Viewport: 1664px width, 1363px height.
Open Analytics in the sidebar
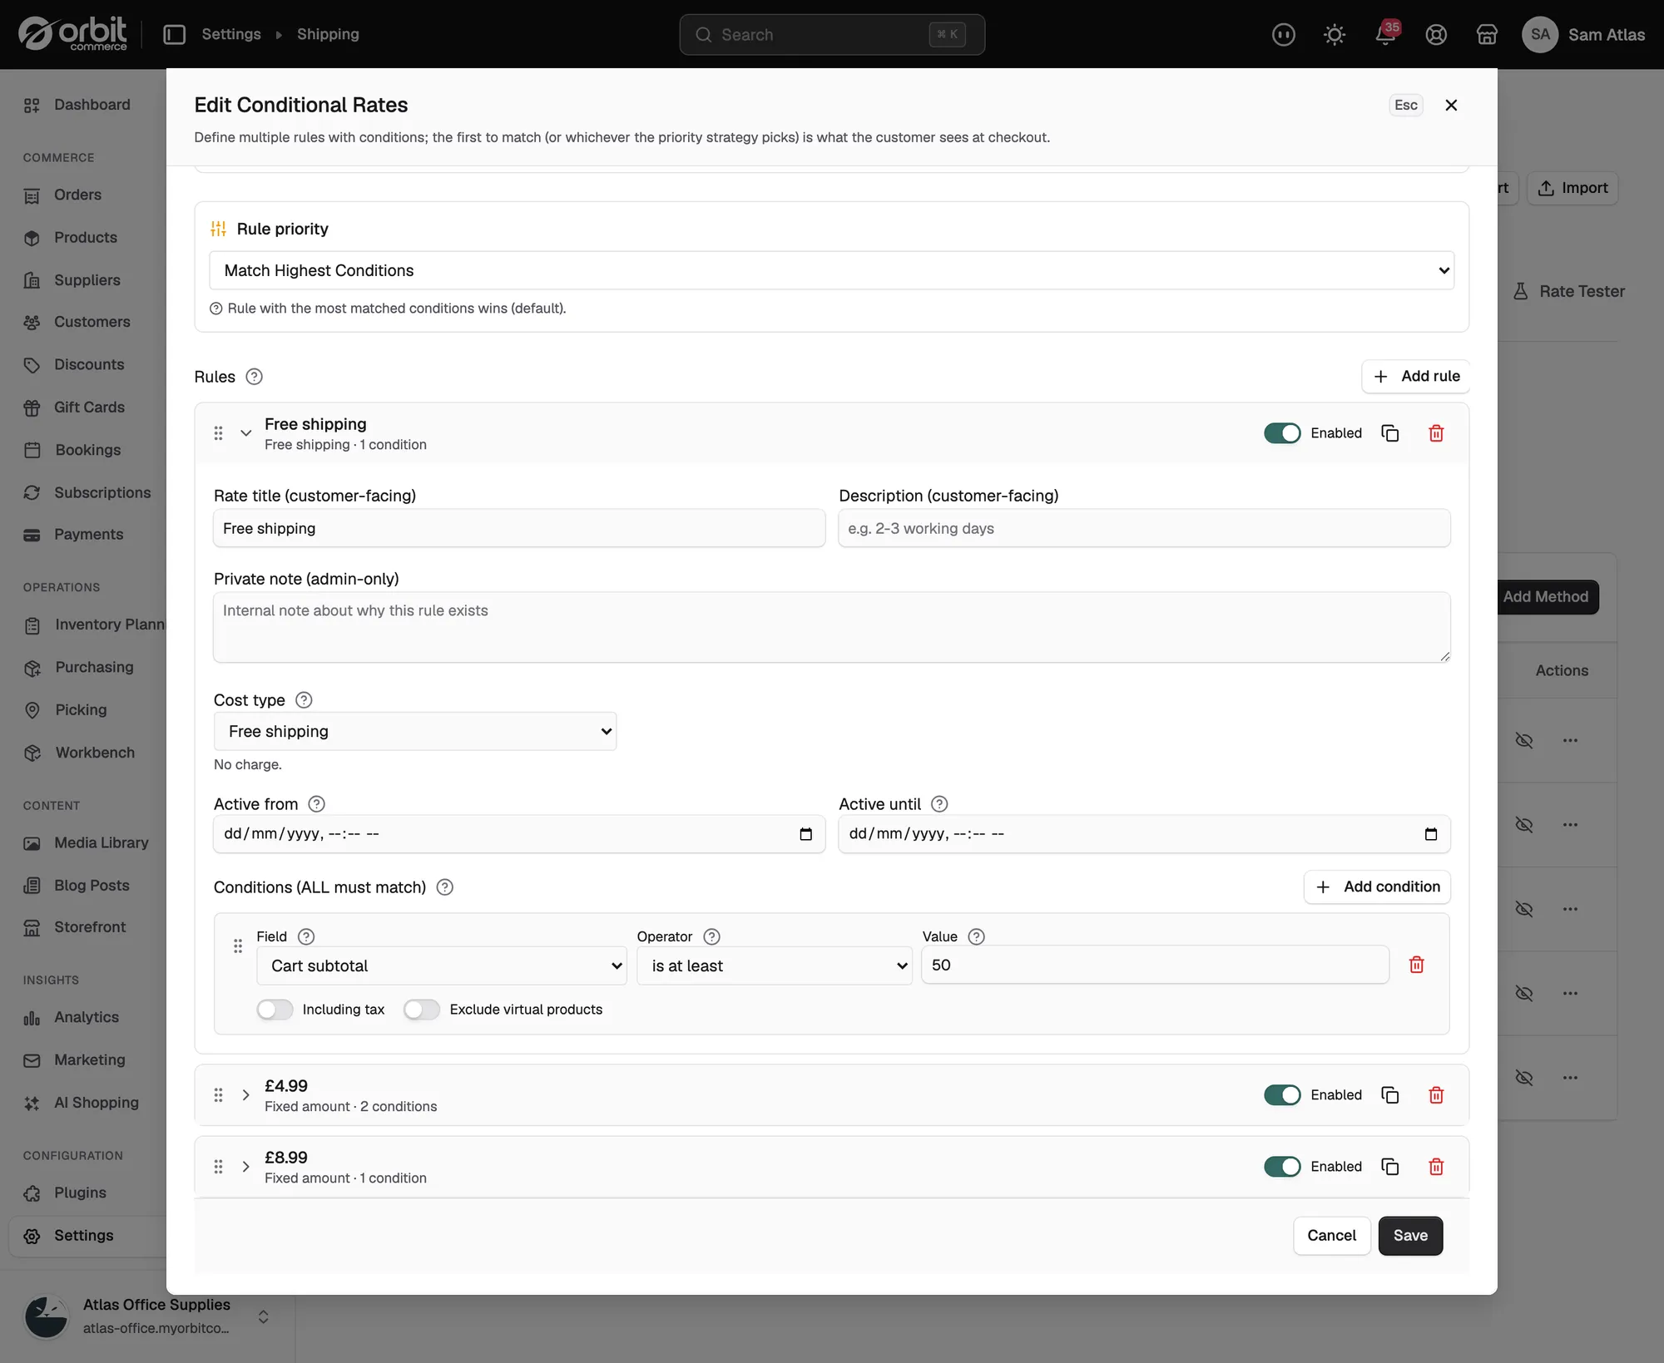click(86, 1017)
